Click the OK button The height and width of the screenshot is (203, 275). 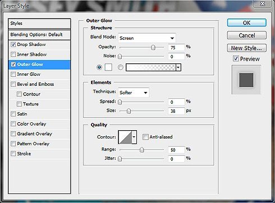coord(246,22)
